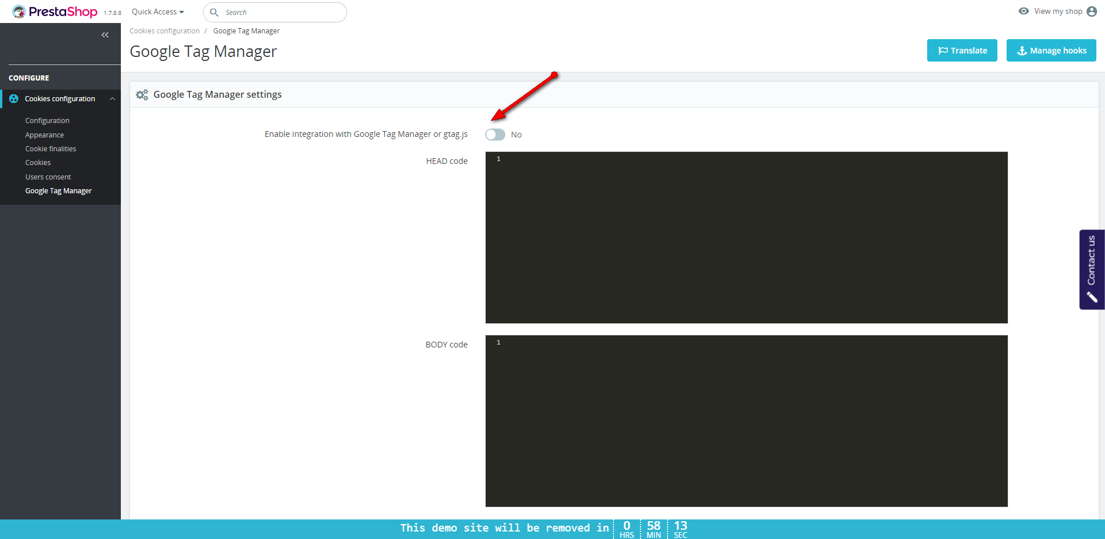
Task: Click the 'No' toggle label
Action: click(x=516, y=135)
